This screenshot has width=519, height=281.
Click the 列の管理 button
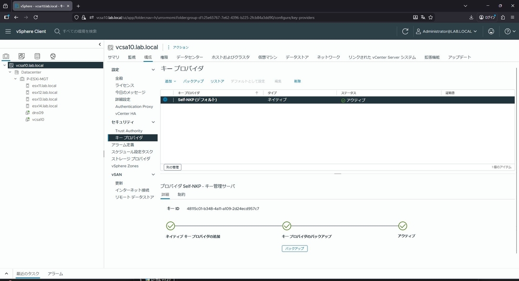(x=173, y=167)
